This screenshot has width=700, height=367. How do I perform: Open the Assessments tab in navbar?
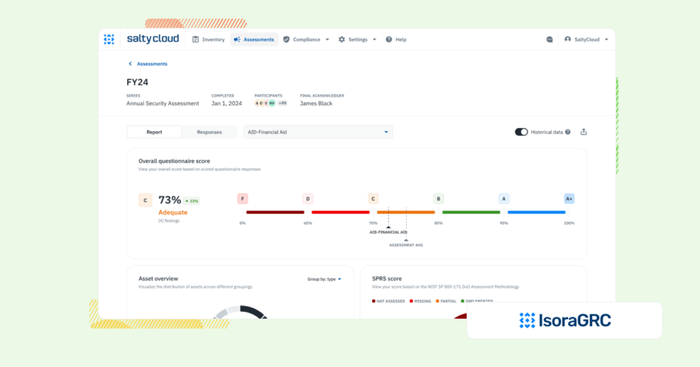point(254,40)
